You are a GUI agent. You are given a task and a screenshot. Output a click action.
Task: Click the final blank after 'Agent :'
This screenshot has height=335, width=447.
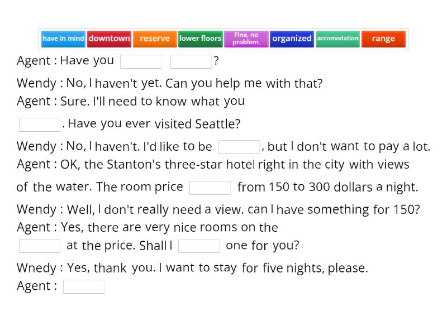tap(84, 286)
